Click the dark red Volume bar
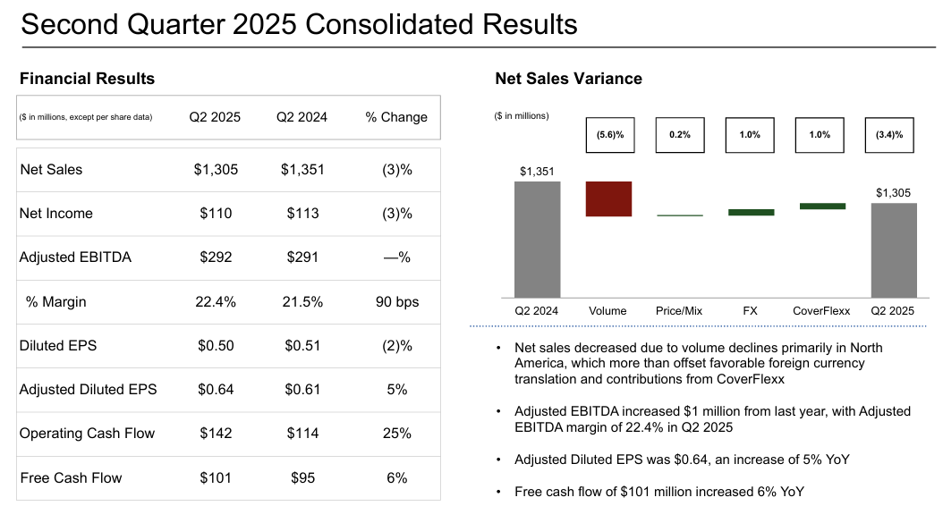943x506 pixels. pos(608,198)
